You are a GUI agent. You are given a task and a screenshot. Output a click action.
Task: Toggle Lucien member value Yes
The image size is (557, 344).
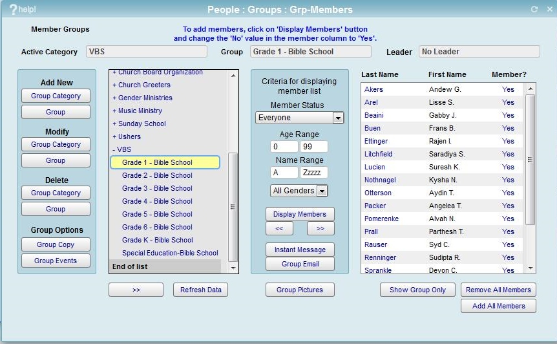(x=508, y=167)
